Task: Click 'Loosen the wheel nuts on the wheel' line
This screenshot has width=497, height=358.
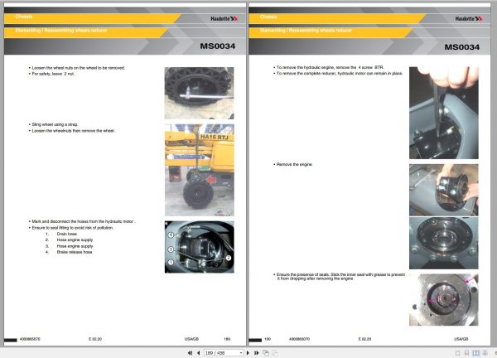Action: [x=77, y=68]
